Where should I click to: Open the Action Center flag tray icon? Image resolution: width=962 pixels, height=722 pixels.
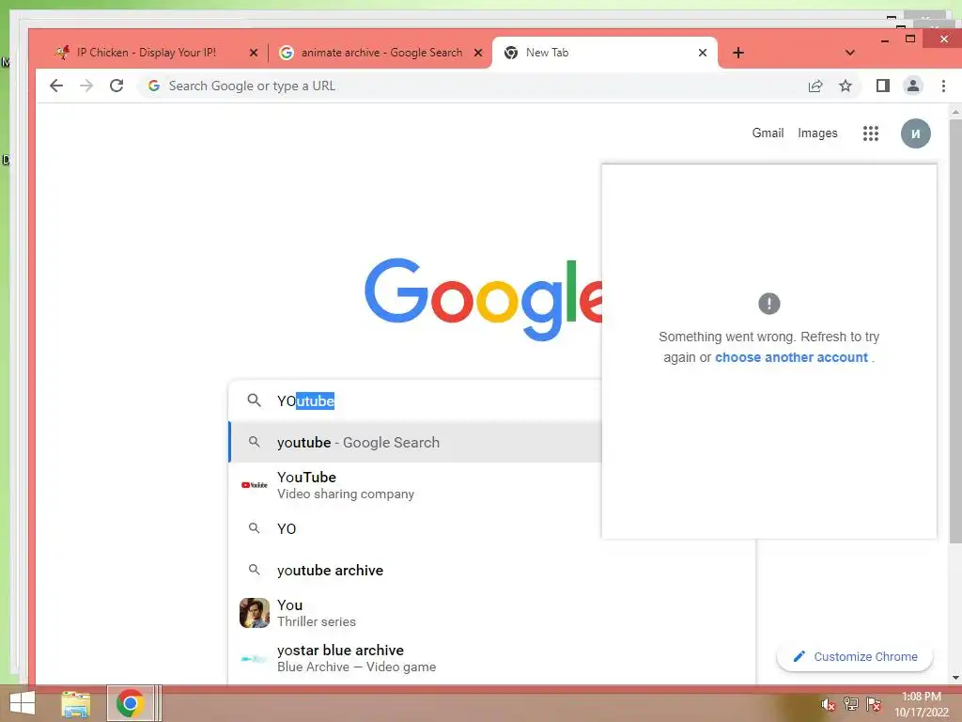(874, 704)
